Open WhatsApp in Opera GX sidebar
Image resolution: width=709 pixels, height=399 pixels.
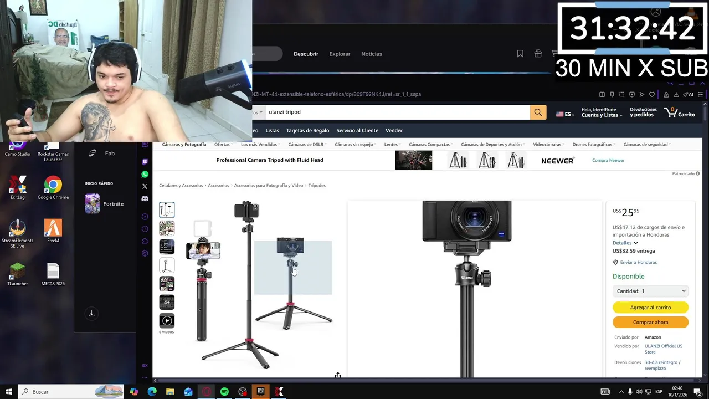tap(145, 174)
